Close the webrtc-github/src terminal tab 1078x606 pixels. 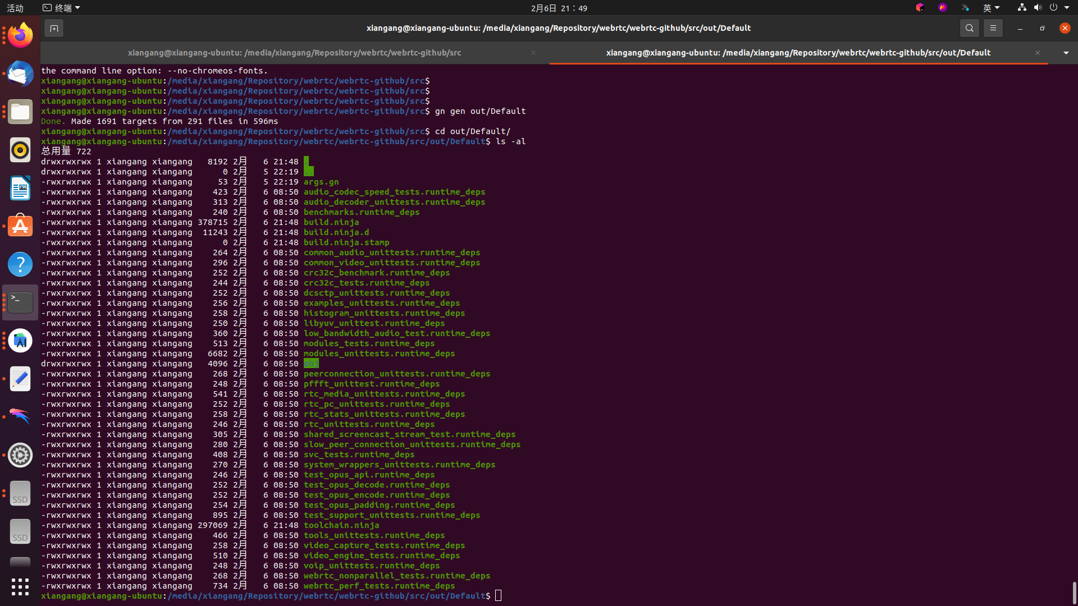point(533,53)
